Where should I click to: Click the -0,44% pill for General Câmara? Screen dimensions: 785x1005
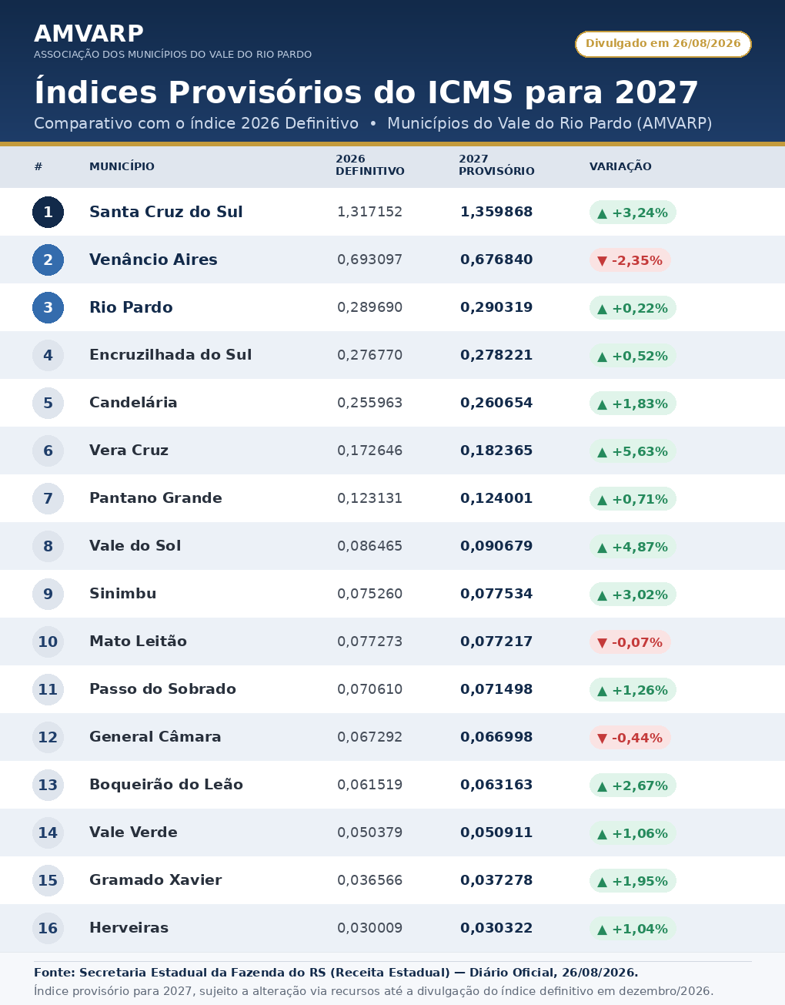coord(630,738)
